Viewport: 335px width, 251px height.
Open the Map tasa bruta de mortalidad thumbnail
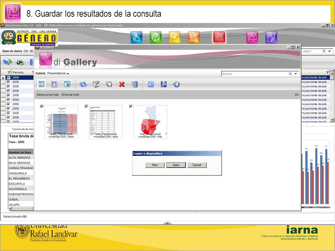150,122
